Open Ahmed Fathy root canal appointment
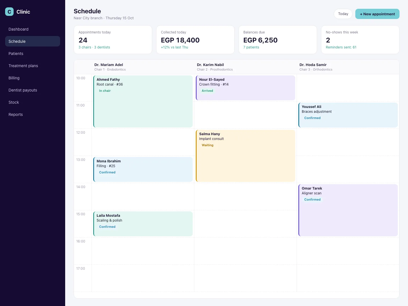 click(x=143, y=101)
